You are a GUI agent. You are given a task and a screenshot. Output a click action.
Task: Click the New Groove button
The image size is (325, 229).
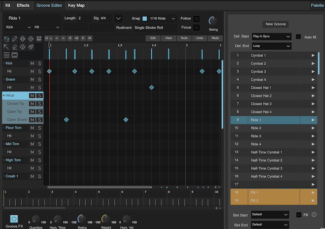tap(276, 24)
